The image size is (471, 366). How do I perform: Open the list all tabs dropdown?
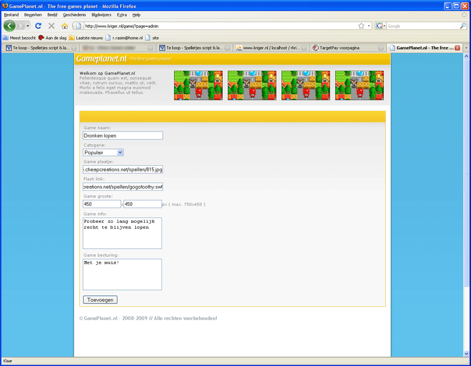(466, 48)
